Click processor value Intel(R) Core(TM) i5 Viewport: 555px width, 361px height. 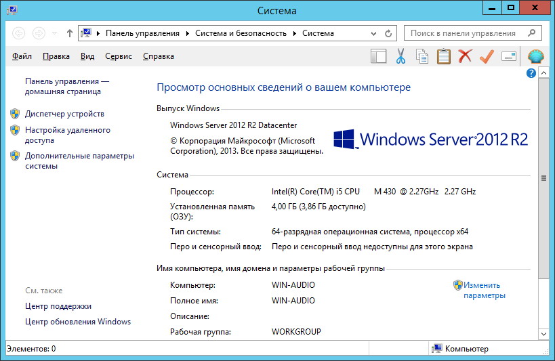(x=373, y=192)
